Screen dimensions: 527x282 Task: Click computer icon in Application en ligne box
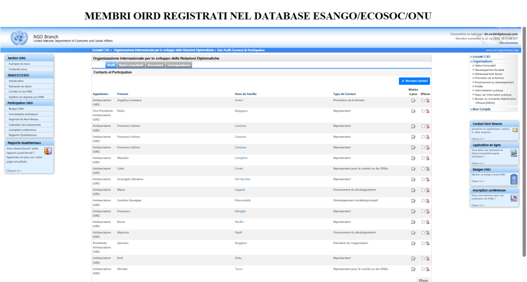(514, 153)
